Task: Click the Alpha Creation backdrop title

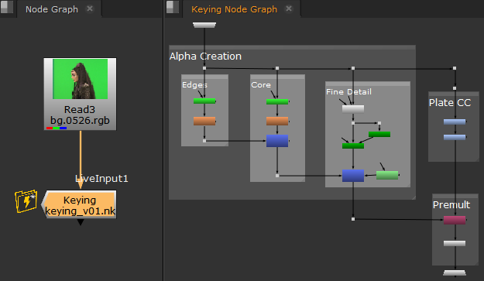Action: pyautogui.click(x=205, y=57)
